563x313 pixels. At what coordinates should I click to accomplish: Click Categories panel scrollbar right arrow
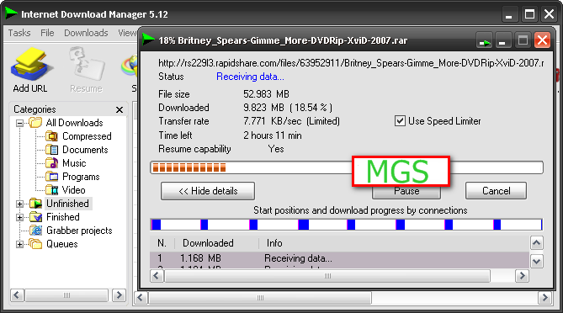click(x=119, y=295)
